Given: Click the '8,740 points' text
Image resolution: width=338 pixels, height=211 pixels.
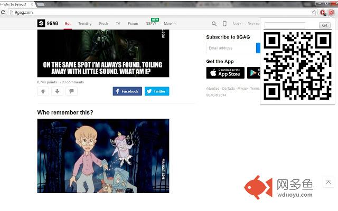Looking at the screenshot, I should pyautogui.click(x=47, y=82).
